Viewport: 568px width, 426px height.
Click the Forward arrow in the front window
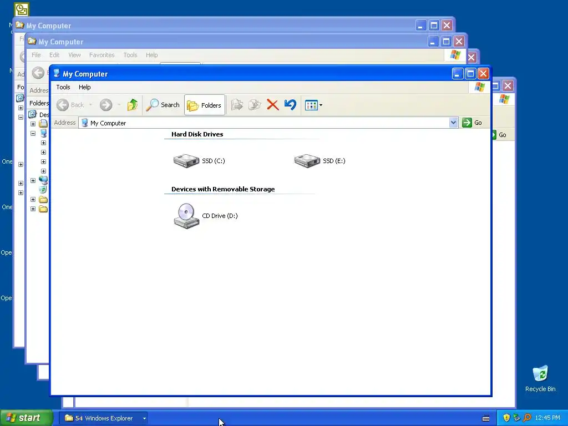coord(106,105)
